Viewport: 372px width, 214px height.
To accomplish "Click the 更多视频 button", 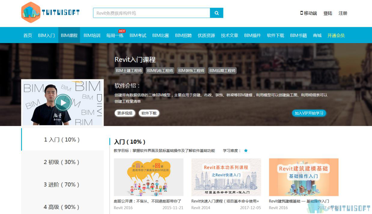I will point(125,113).
